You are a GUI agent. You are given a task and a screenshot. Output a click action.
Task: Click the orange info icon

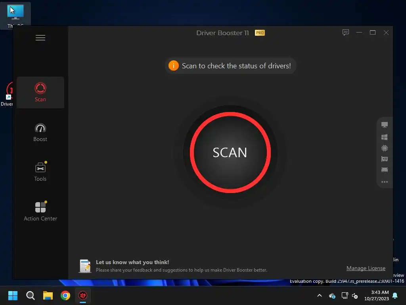(x=174, y=66)
